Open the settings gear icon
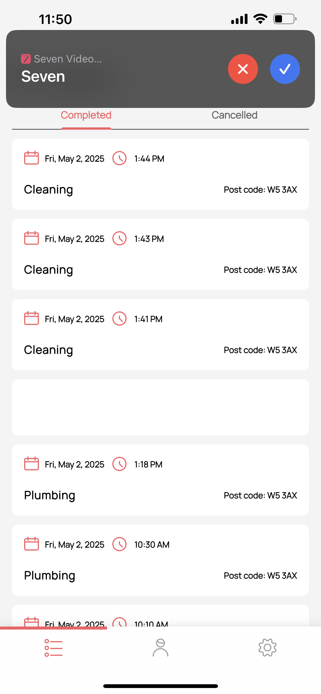 point(267,648)
